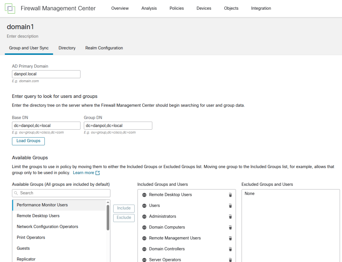Viewport: 342px width, 262px height.
Task: Select Network Configuration Operators group
Action: point(59,227)
